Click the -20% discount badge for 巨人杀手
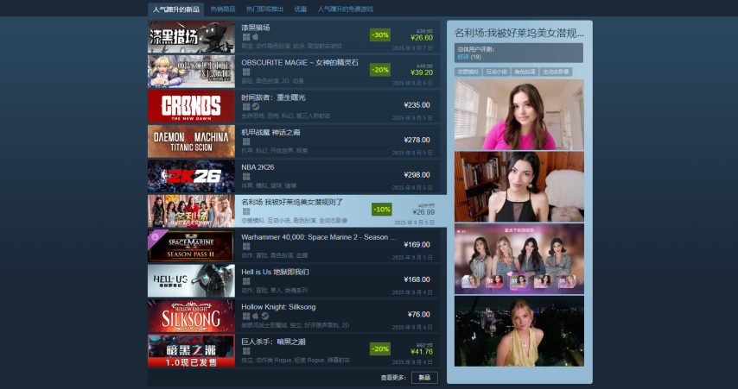This screenshot has height=389, width=738. 380,348
